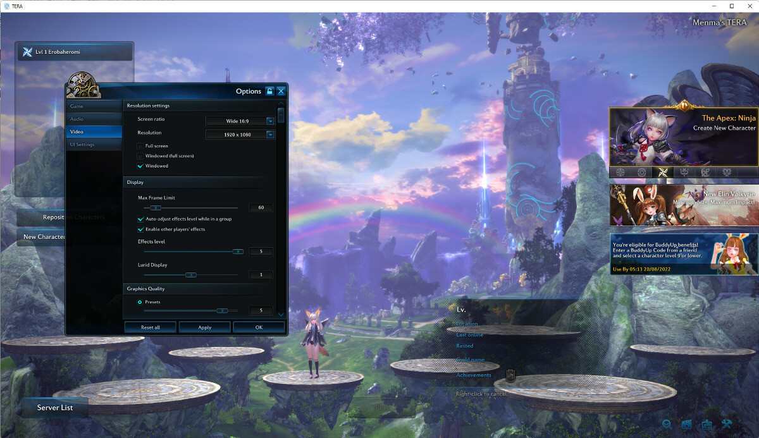The image size is (759, 438).
Task: Click the film clip icon at bottom right
Action: pyautogui.click(x=687, y=424)
